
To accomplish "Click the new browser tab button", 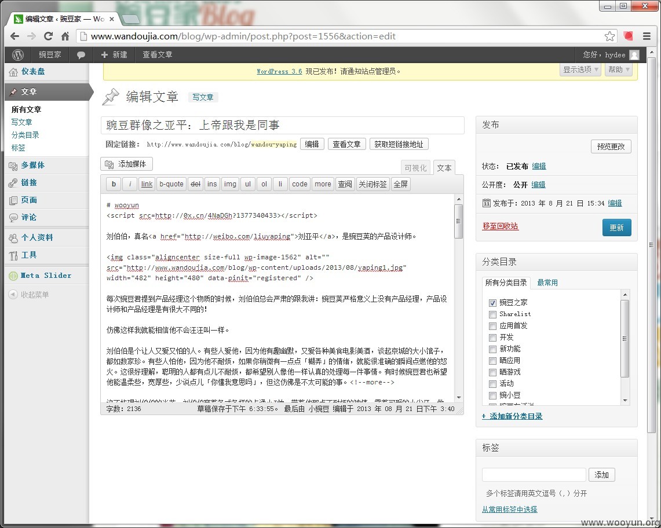I will (131, 19).
